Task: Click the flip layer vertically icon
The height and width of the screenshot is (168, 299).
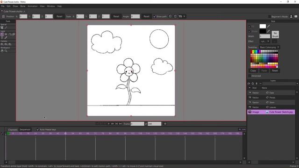Action: pos(175,16)
